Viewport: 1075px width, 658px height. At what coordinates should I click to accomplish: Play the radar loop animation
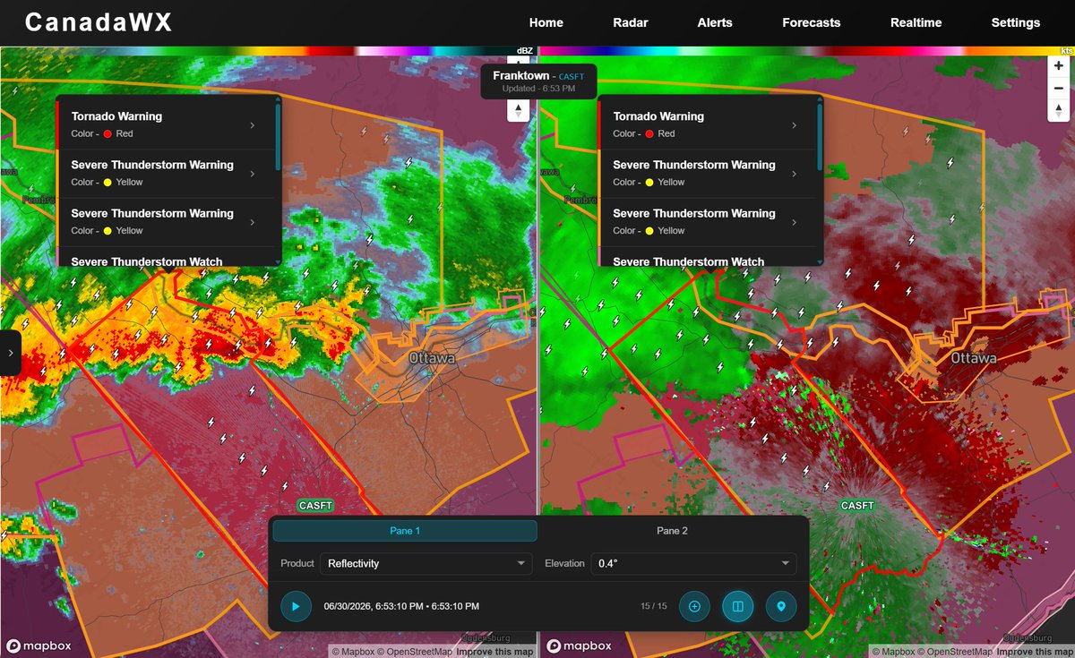(296, 606)
